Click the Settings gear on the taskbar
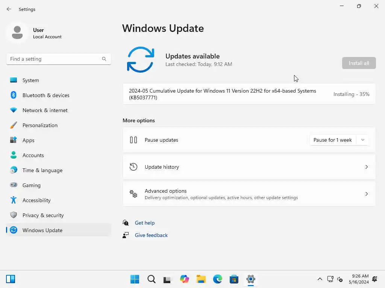 coord(250,279)
